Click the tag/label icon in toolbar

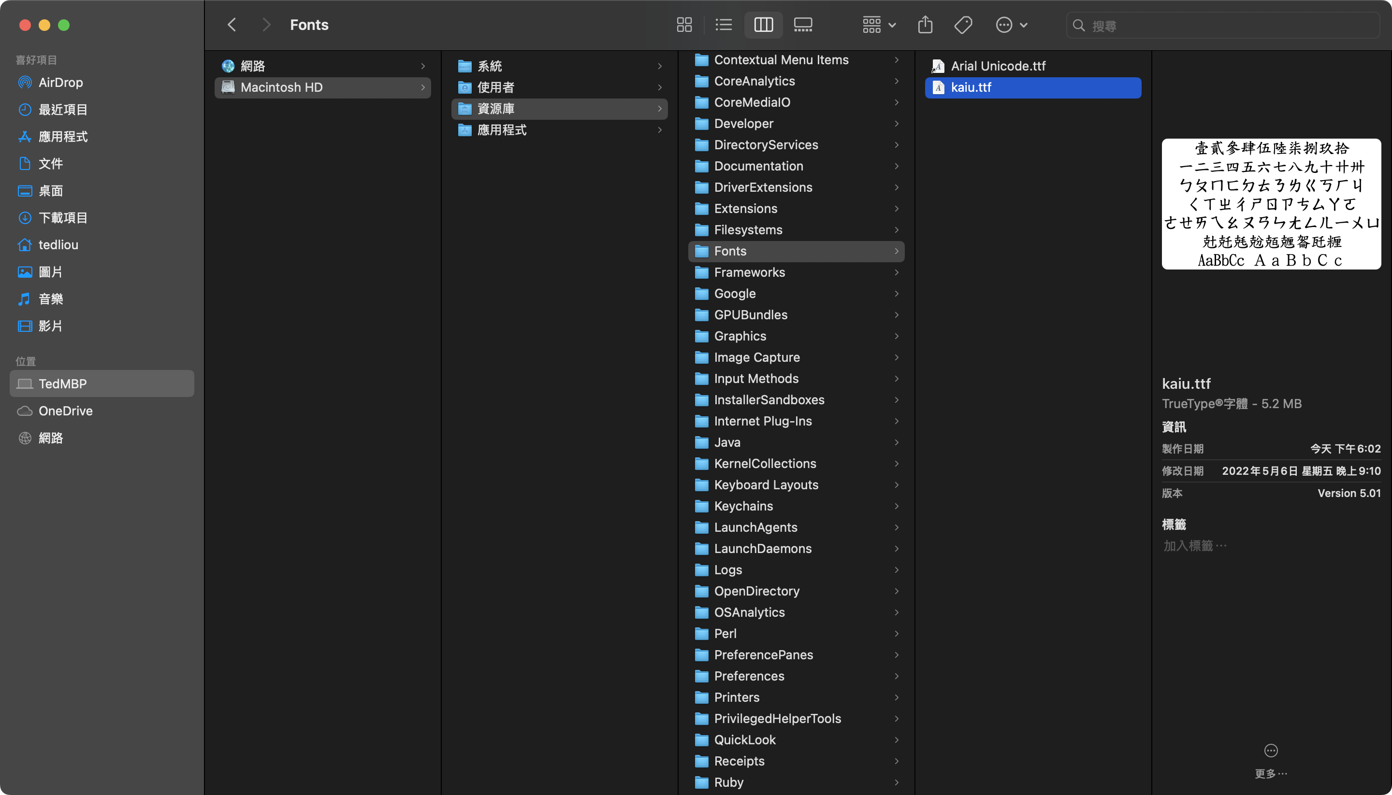click(x=964, y=24)
